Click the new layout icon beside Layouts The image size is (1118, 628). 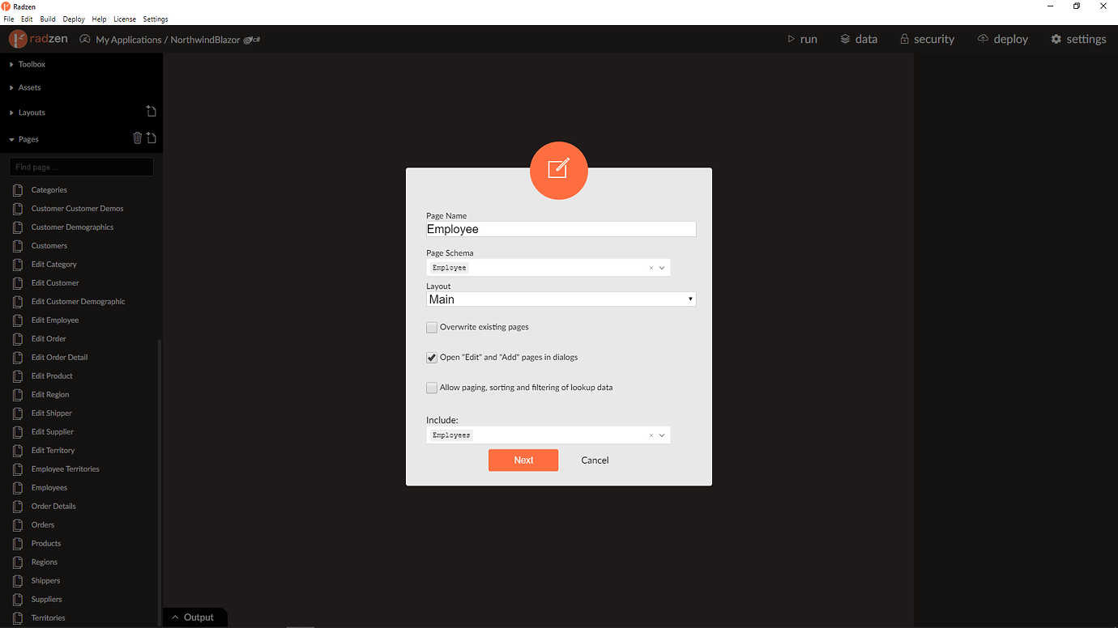coord(151,112)
